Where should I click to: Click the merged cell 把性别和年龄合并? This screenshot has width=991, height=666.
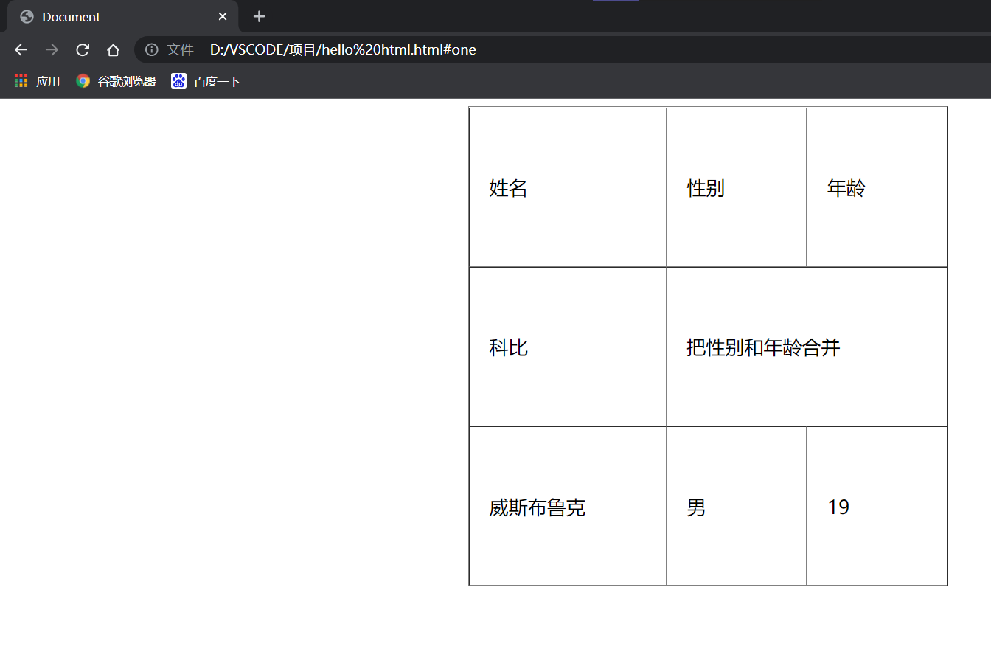[807, 347]
